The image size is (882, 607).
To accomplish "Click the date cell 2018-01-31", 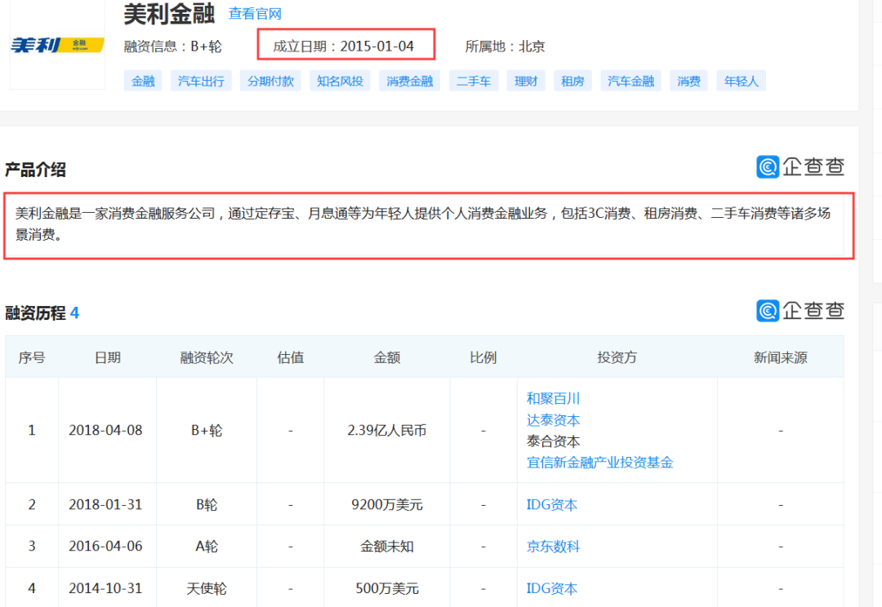I will (x=105, y=505).
